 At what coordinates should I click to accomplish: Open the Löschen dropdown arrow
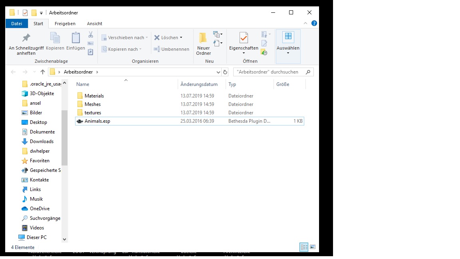(181, 38)
